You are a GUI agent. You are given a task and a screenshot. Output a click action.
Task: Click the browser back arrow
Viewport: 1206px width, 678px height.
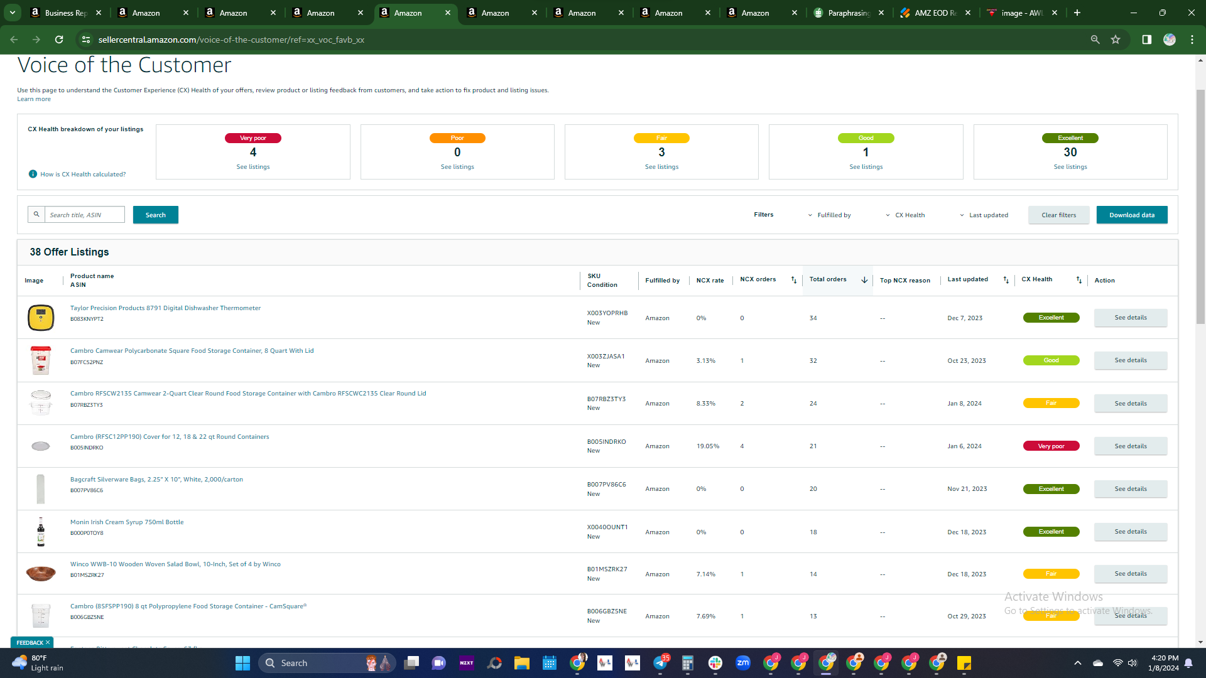click(14, 40)
